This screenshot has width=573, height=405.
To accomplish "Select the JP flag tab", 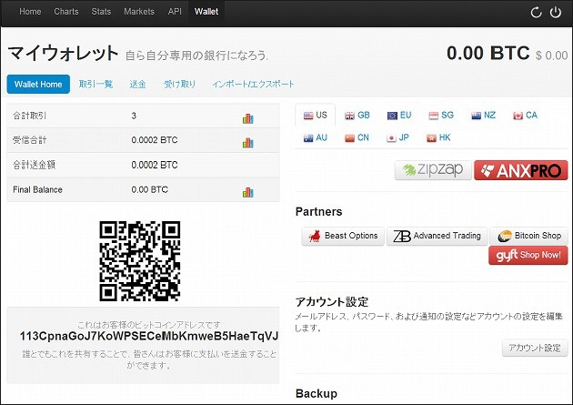I will coord(397,137).
